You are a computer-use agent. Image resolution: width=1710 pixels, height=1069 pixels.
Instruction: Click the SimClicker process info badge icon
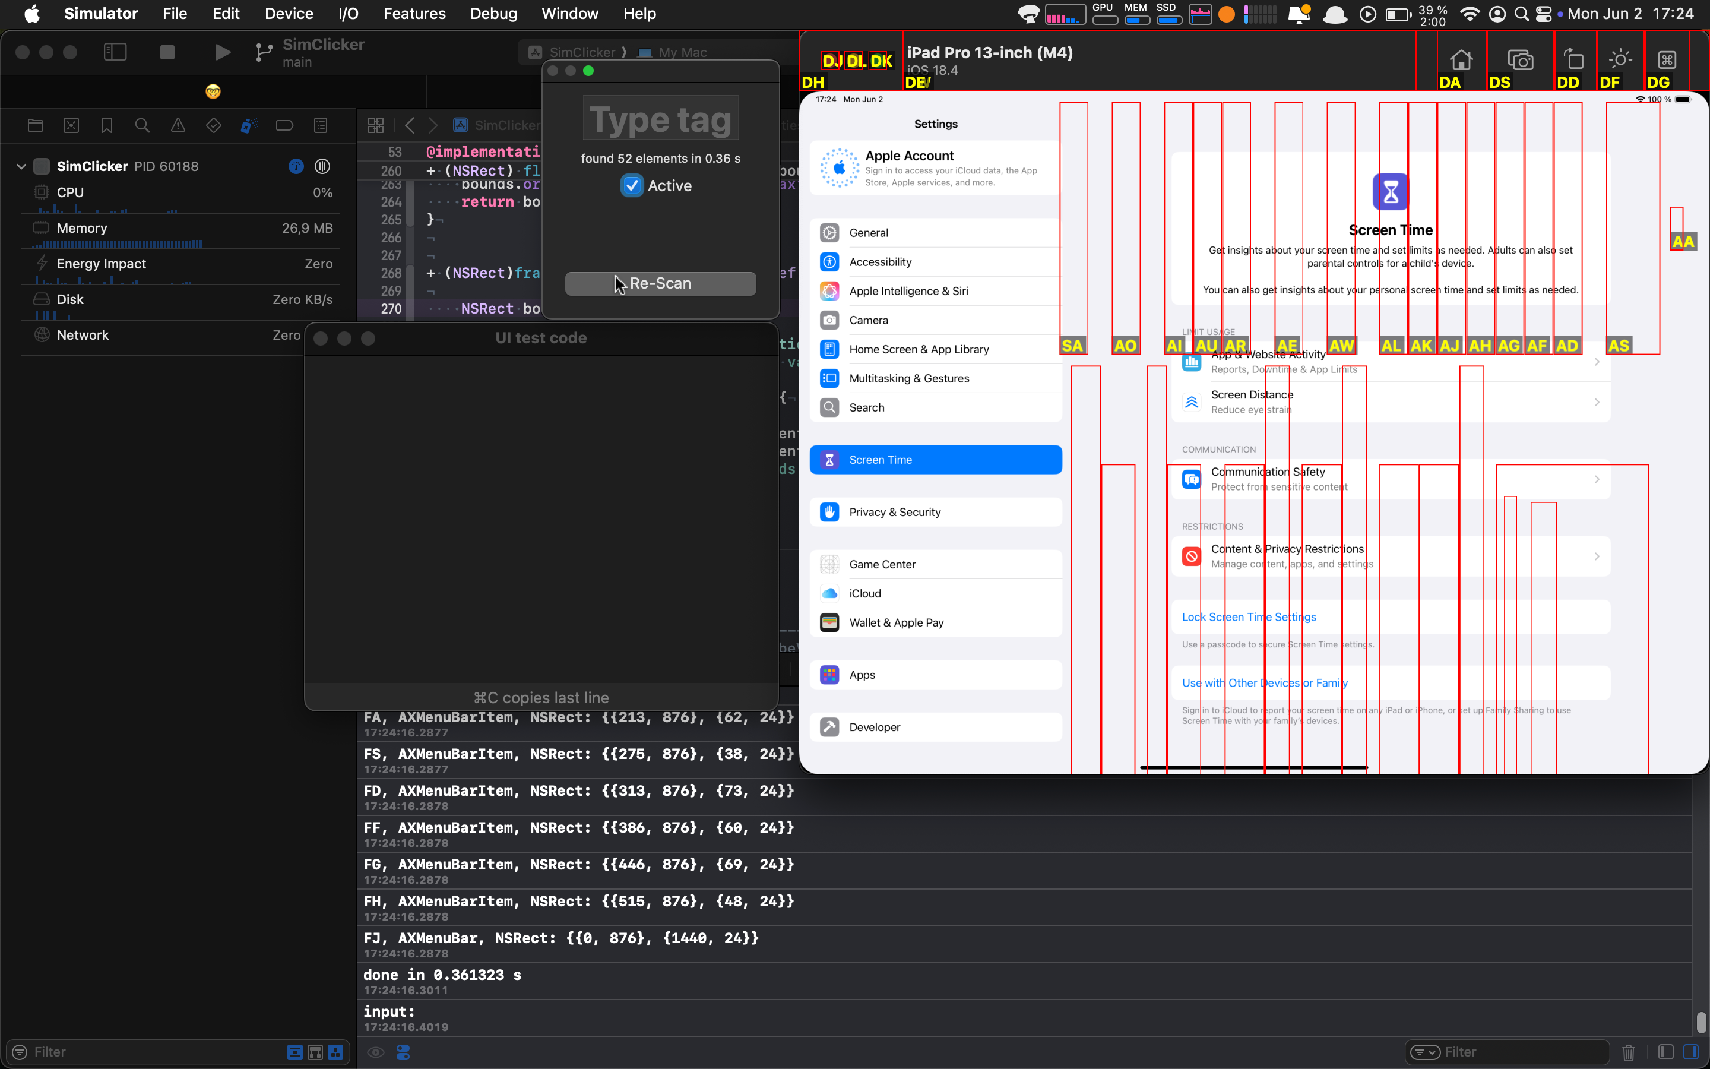coord(296,166)
